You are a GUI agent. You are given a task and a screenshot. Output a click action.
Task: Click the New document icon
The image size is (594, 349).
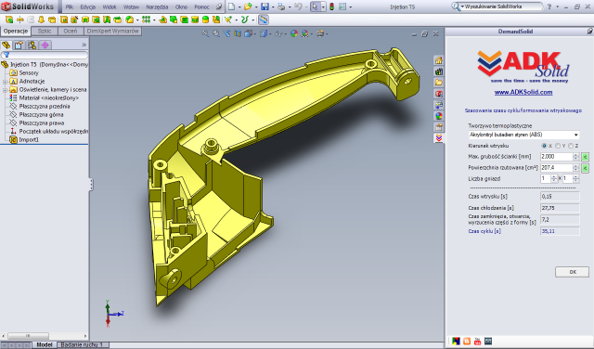pyautogui.click(x=231, y=6)
